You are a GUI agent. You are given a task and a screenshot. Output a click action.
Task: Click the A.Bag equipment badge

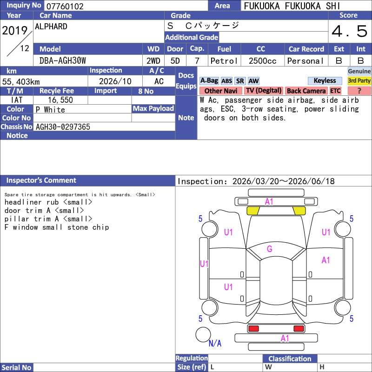(x=209, y=81)
